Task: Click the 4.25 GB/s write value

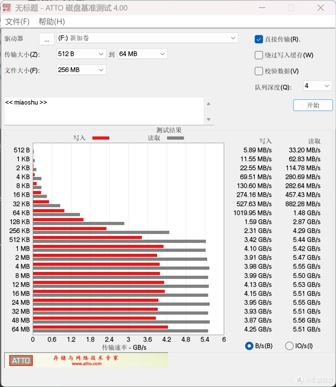Action: [x=258, y=329]
